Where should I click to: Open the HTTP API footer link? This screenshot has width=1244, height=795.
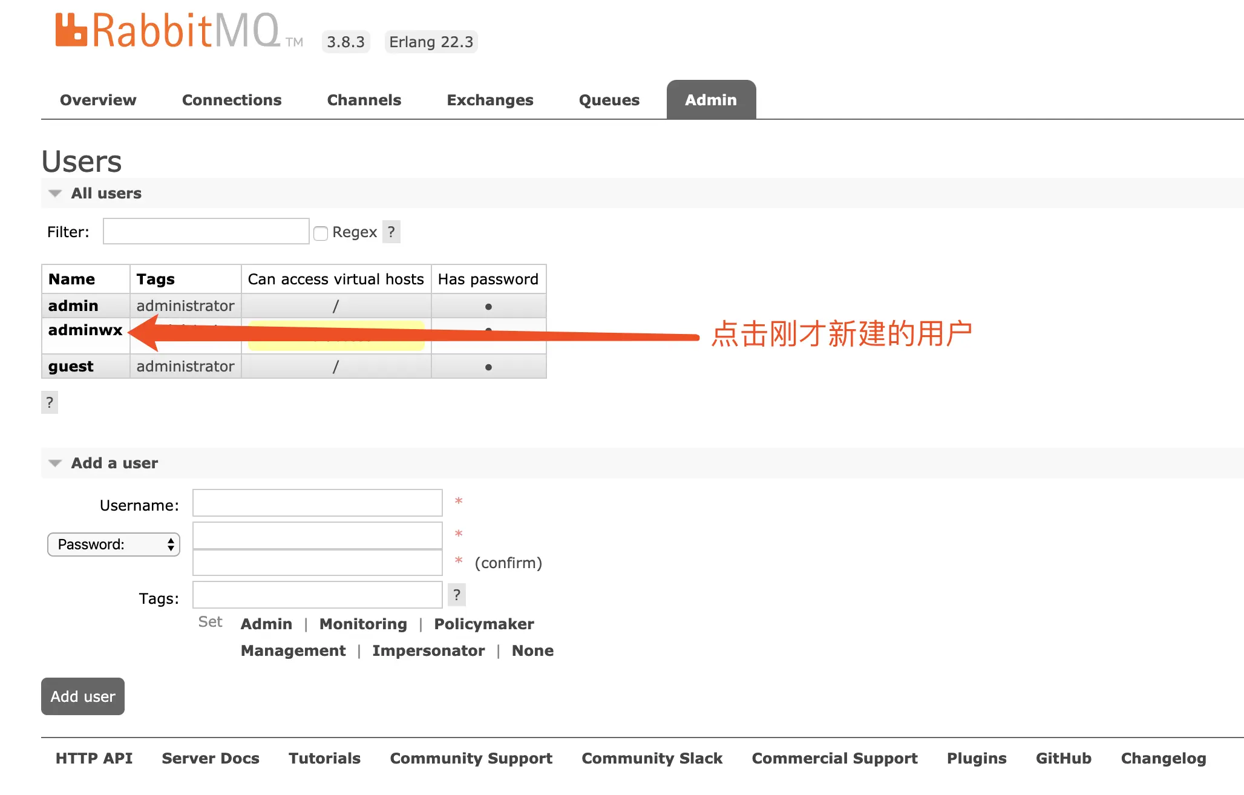[x=94, y=758]
